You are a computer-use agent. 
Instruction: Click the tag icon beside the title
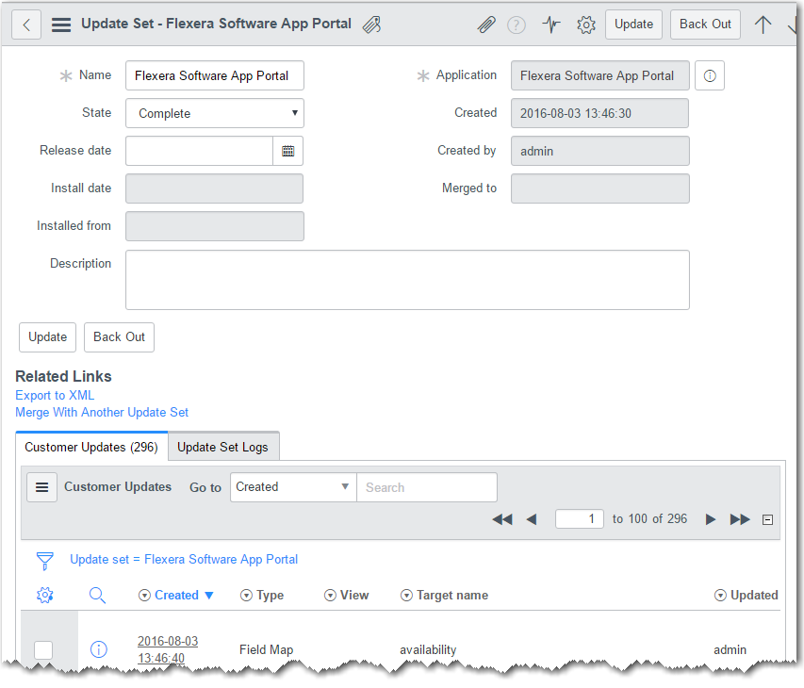point(371,25)
